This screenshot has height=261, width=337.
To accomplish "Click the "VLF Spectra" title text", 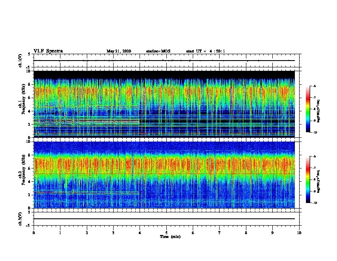I will (x=48, y=51).
